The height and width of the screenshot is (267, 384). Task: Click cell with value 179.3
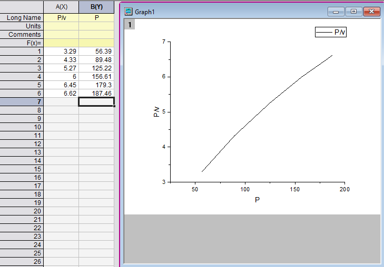tap(96, 85)
